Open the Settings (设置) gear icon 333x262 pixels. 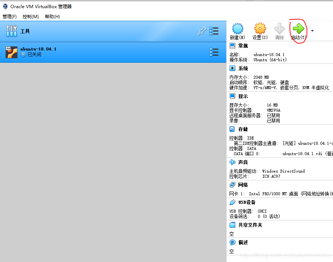pyautogui.click(x=260, y=29)
